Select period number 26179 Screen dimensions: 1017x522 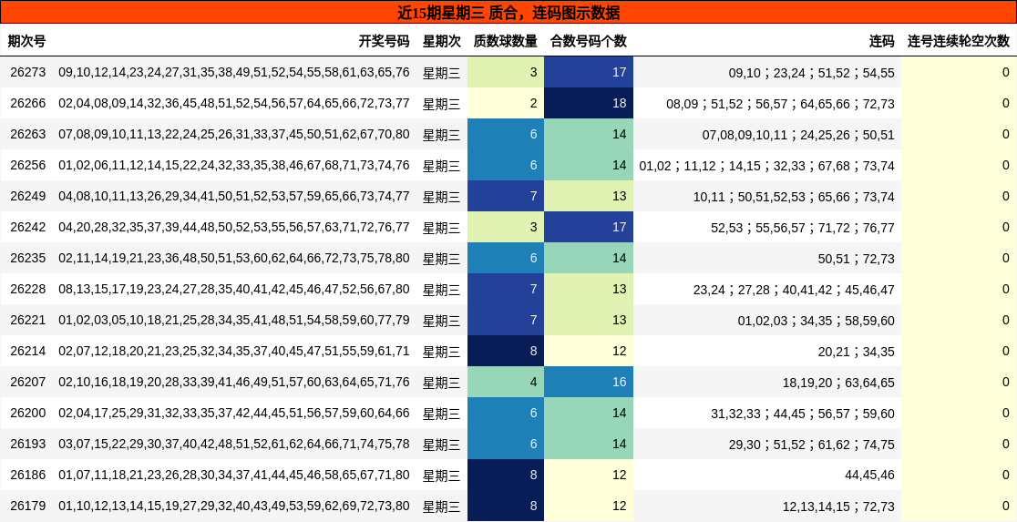[28, 506]
